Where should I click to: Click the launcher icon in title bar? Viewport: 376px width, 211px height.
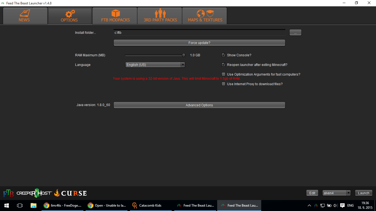pos(3,3)
